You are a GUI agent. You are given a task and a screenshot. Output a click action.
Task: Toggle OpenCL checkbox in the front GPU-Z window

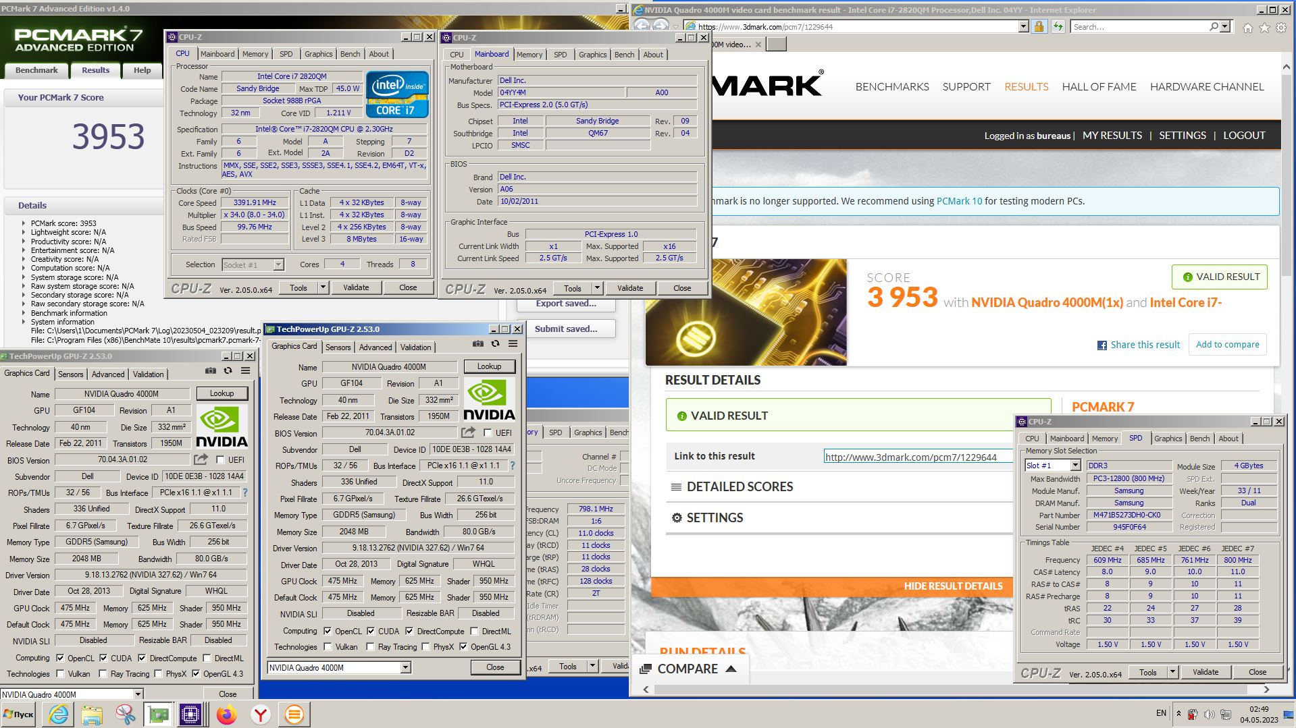click(x=328, y=632)
